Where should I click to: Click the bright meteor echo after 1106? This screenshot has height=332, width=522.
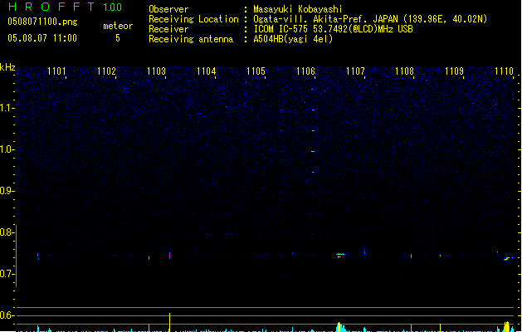[340, 255]
